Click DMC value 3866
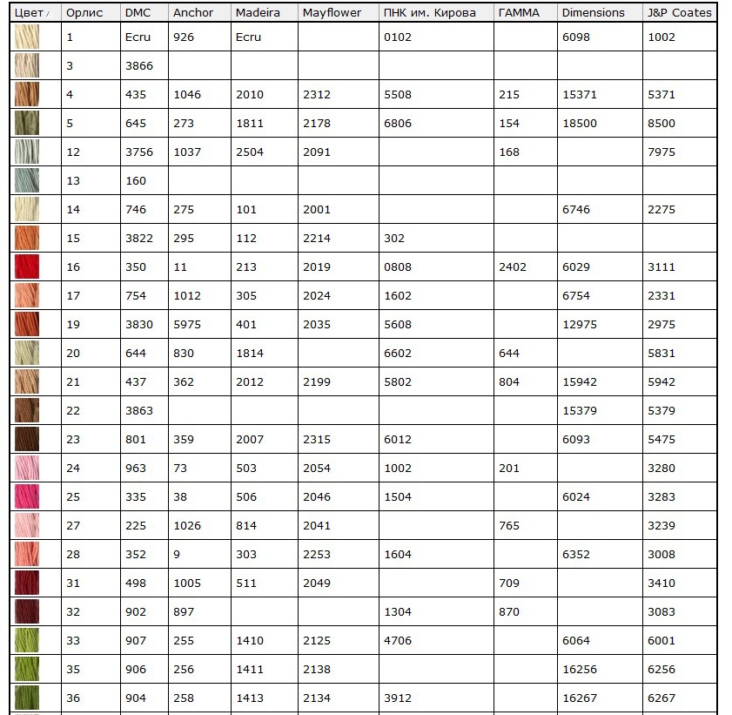 [x=139, y=66]
